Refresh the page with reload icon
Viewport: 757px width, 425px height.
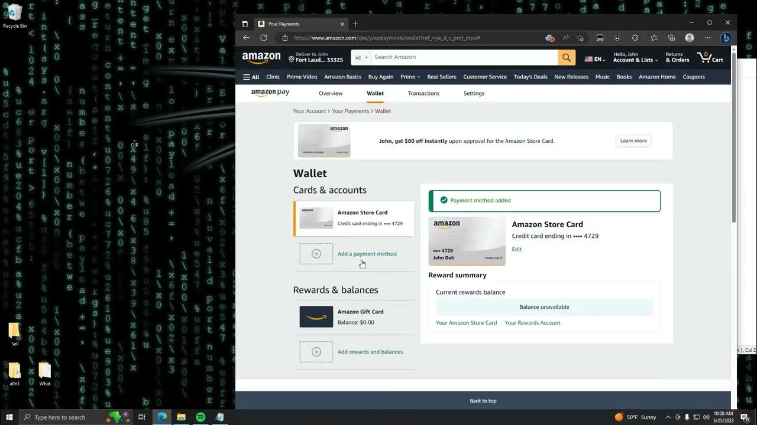264,38
